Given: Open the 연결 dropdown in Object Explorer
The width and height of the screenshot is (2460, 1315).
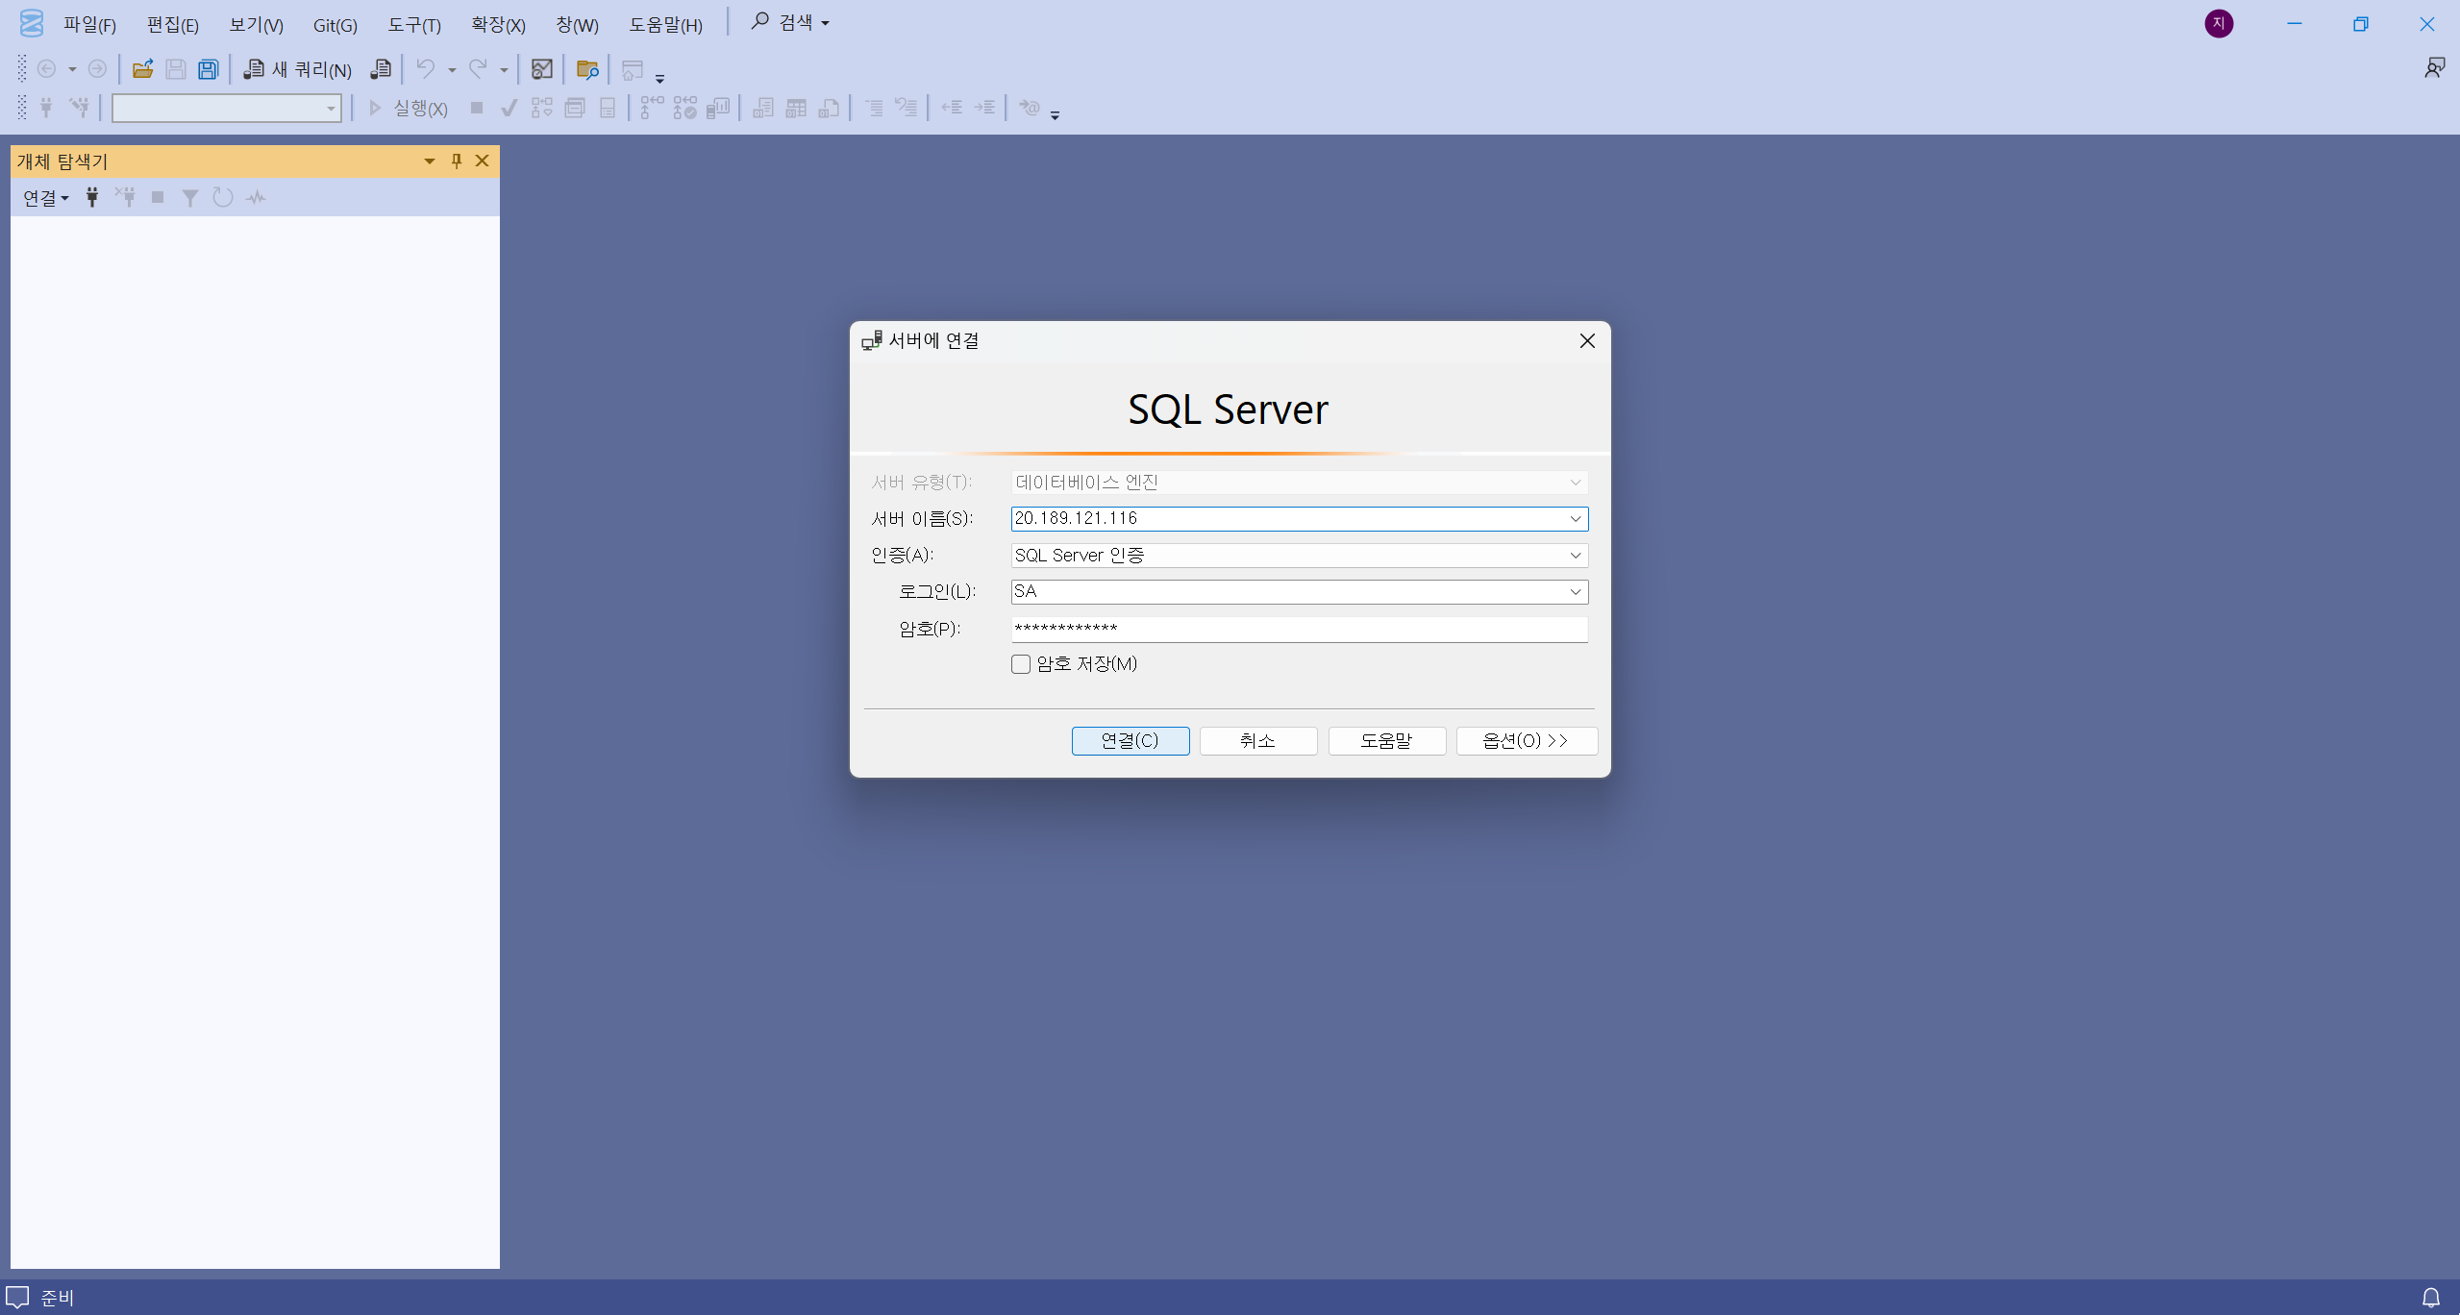Looking at the screenshot, I should [45, 198].
